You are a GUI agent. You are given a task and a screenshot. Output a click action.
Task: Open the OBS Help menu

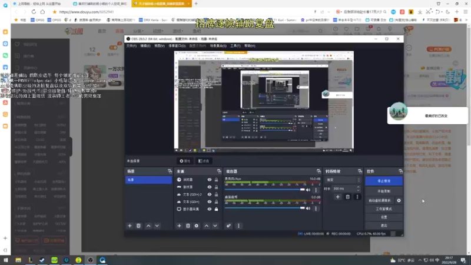250,46
